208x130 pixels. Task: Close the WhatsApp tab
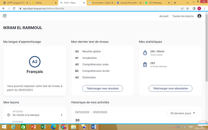coord(169,3)
